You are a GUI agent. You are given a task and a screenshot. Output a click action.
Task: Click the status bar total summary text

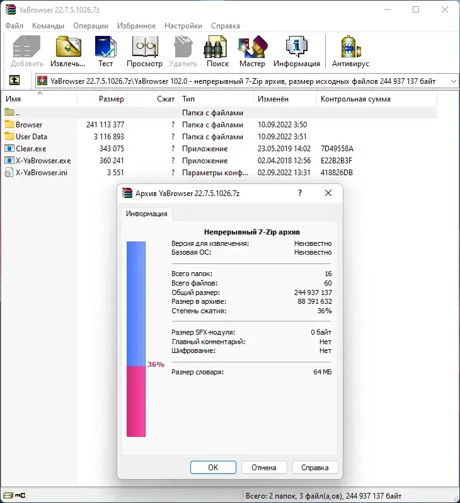[323, 496]
